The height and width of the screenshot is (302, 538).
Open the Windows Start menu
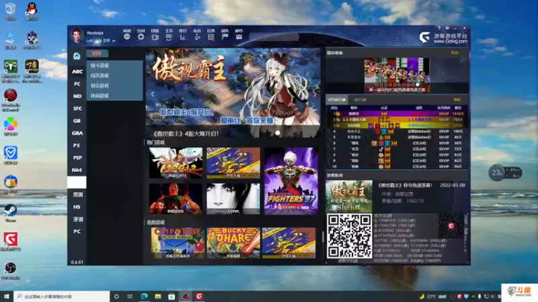[x=7, y=296]
